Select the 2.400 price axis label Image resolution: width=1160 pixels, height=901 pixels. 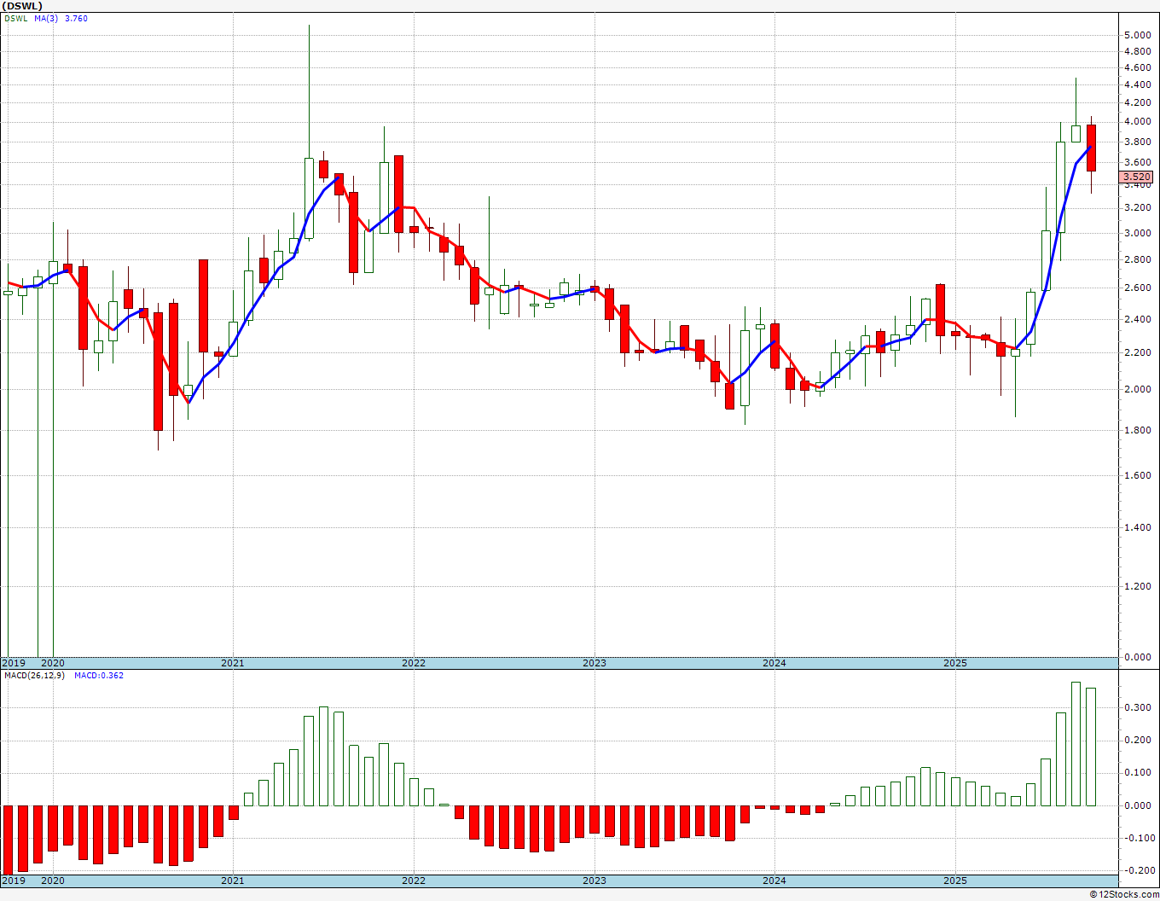(1137, 319)
